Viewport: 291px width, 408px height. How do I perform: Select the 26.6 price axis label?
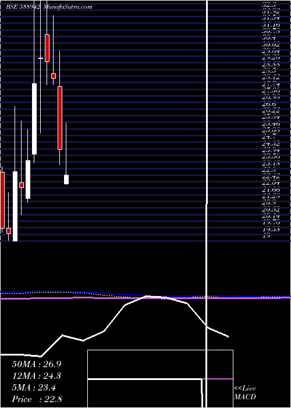pyautogui.click(x=269, y=104)
